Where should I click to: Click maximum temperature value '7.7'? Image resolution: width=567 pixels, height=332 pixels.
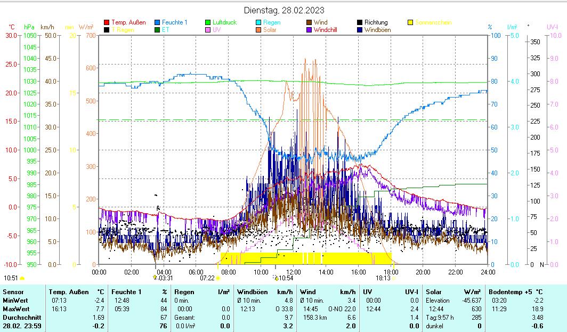[100, 309]
